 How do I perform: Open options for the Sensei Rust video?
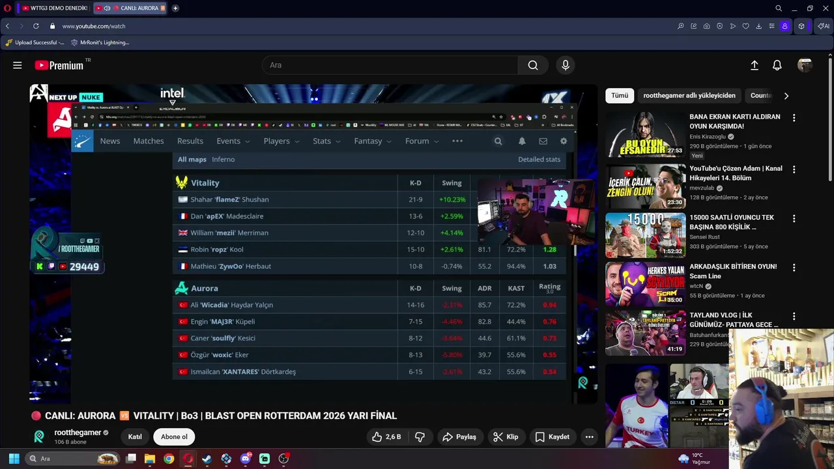coord(794,218)
